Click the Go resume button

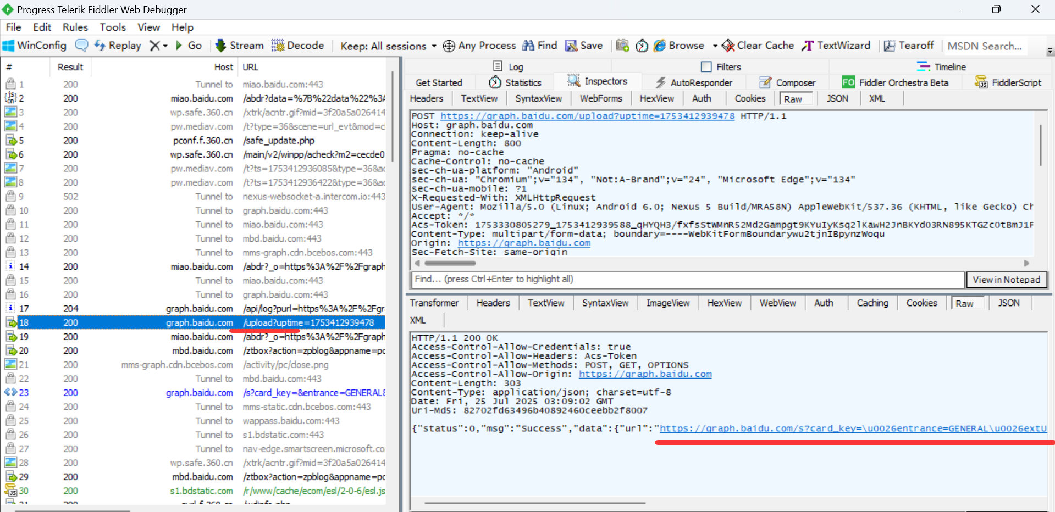pos(189,46)
